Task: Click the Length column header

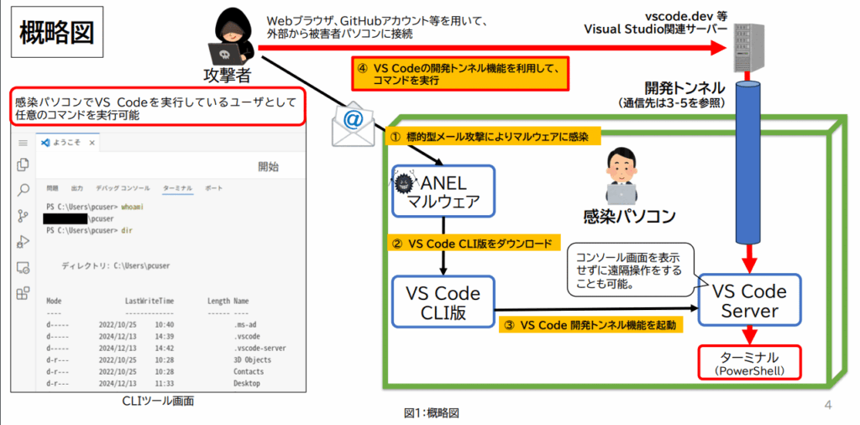Action: tap(218, 301)
